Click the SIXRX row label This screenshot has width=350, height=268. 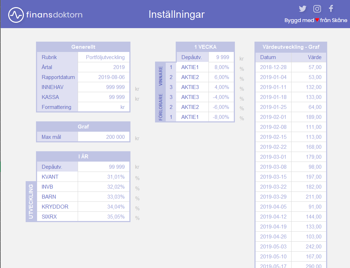click(x=57, y=216)
